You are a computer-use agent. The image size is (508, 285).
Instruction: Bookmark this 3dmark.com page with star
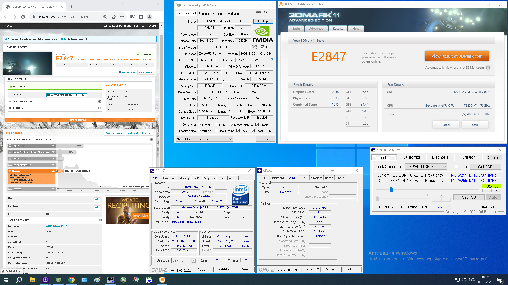[x=122, y=17]
